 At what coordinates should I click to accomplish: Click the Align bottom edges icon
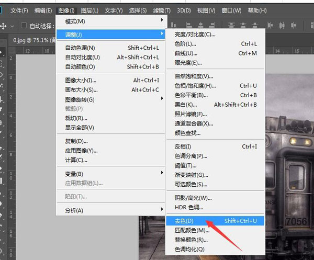click(x=173, y=25)
